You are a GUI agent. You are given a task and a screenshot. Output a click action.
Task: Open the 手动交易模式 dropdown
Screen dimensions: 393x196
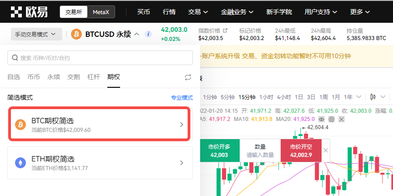pos(36,34)
